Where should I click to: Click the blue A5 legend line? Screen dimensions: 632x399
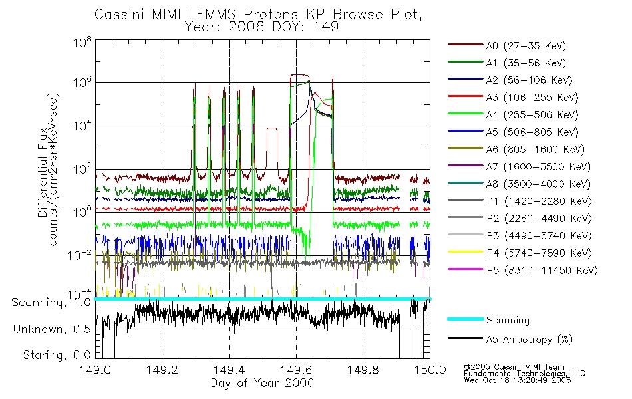tap(465, 130)
